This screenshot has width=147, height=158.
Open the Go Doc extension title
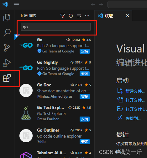point(44,85)
